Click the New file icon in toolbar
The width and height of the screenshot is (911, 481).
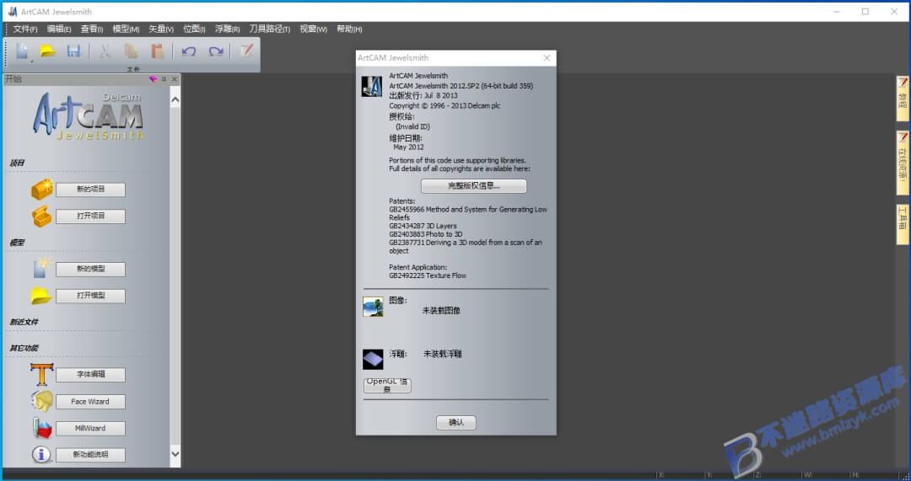[x=21, y=51]
